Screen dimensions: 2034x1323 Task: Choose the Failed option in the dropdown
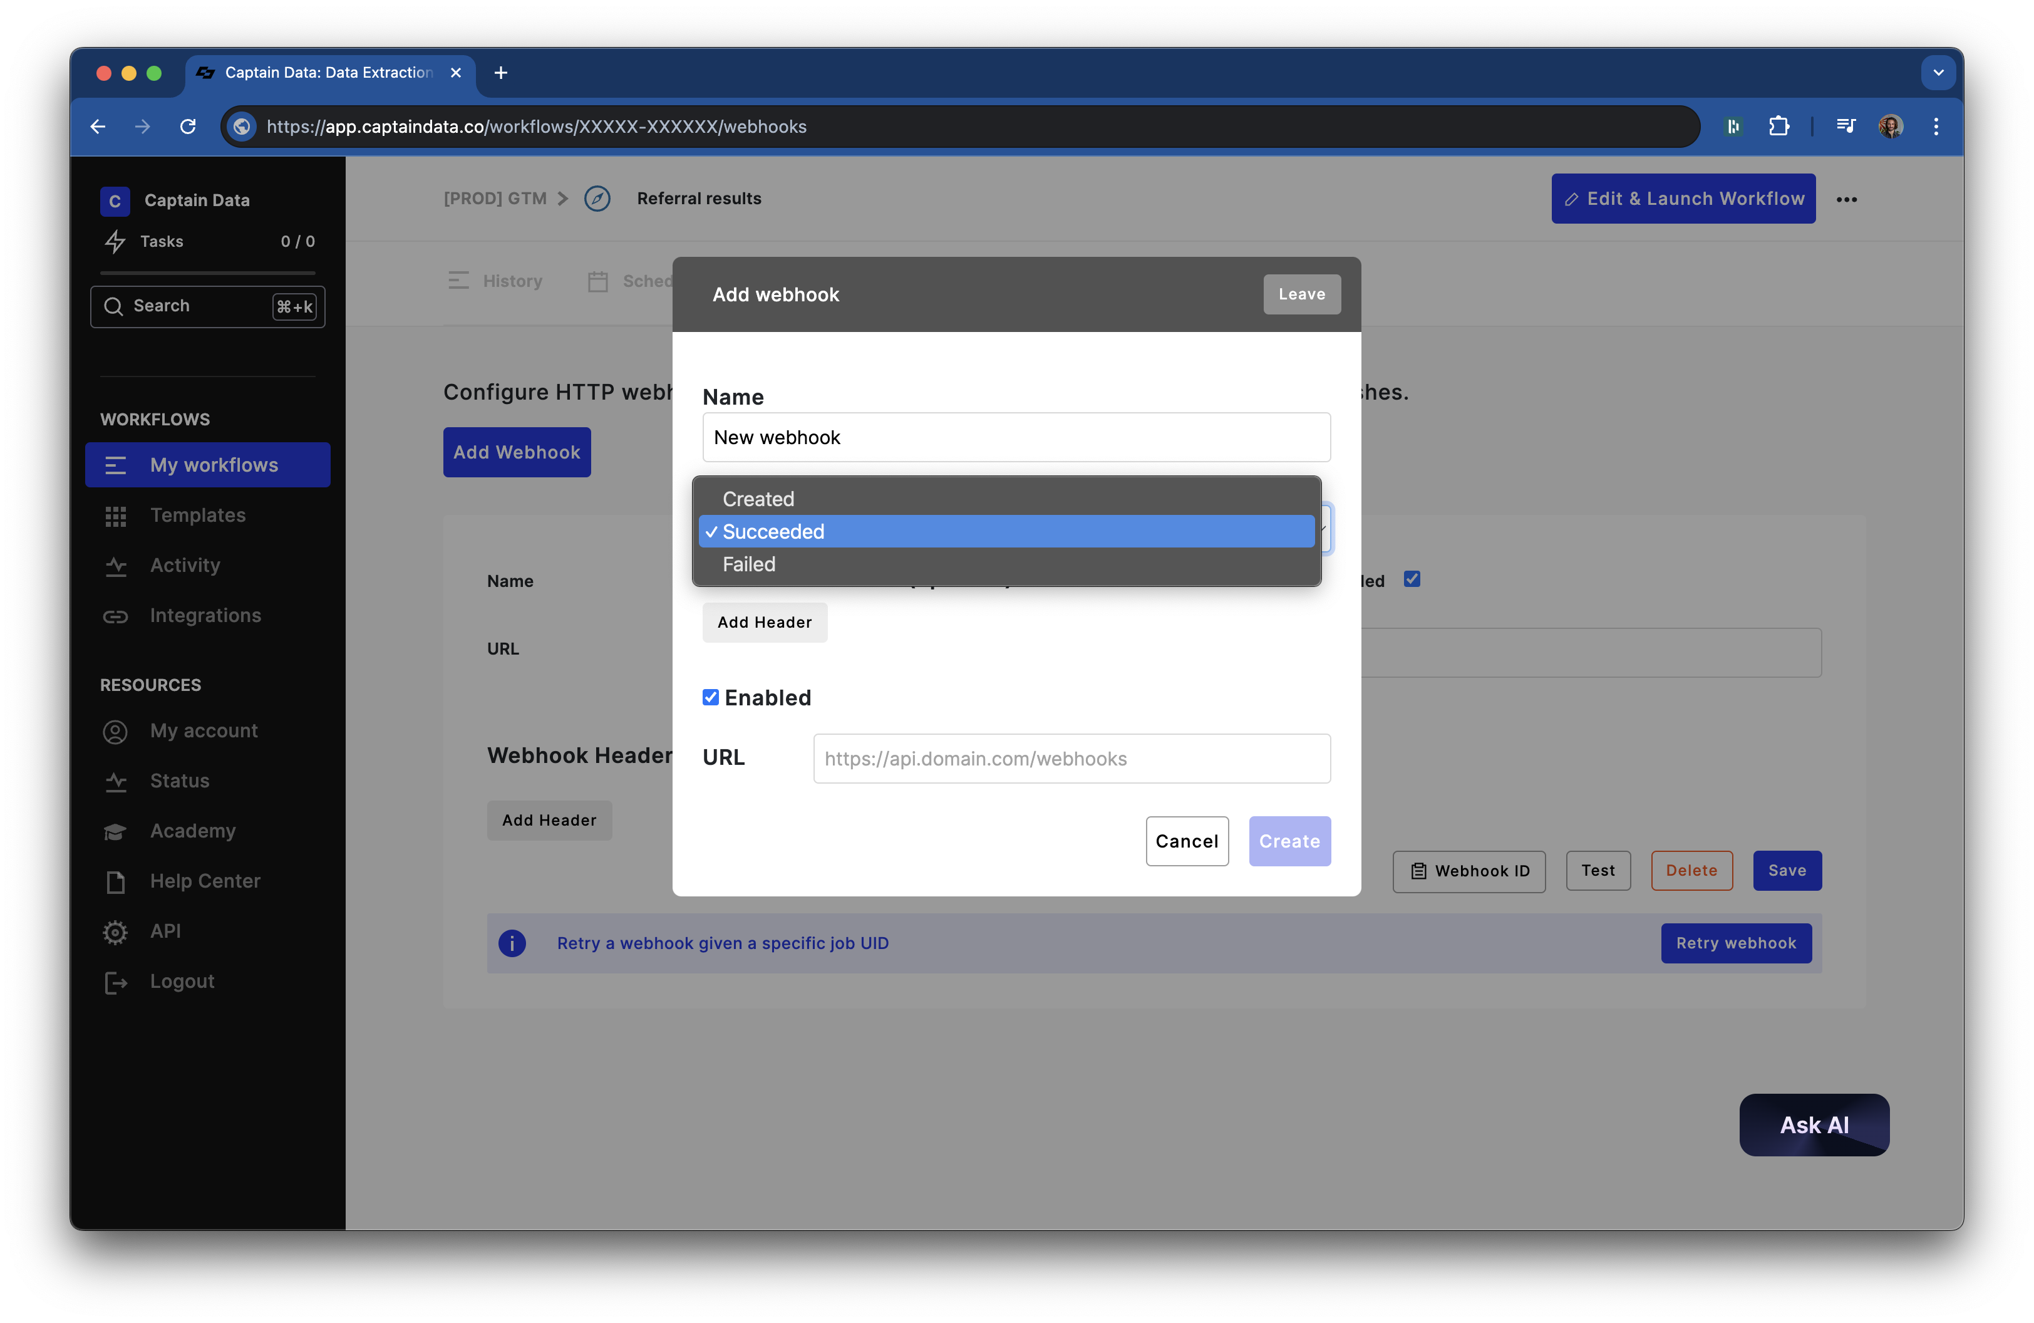748,564
